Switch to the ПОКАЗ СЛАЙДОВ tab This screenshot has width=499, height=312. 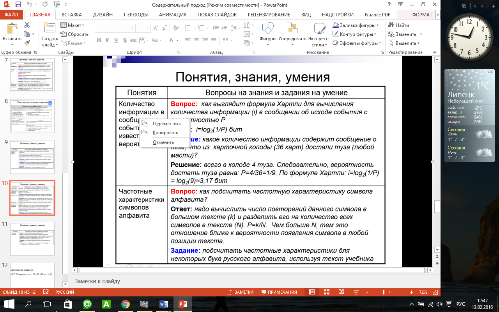pos(217,15)
